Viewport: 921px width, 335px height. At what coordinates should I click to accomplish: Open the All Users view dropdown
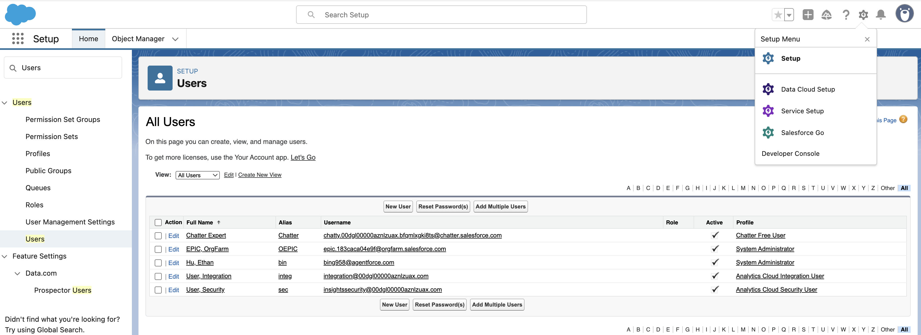point(197,175)
